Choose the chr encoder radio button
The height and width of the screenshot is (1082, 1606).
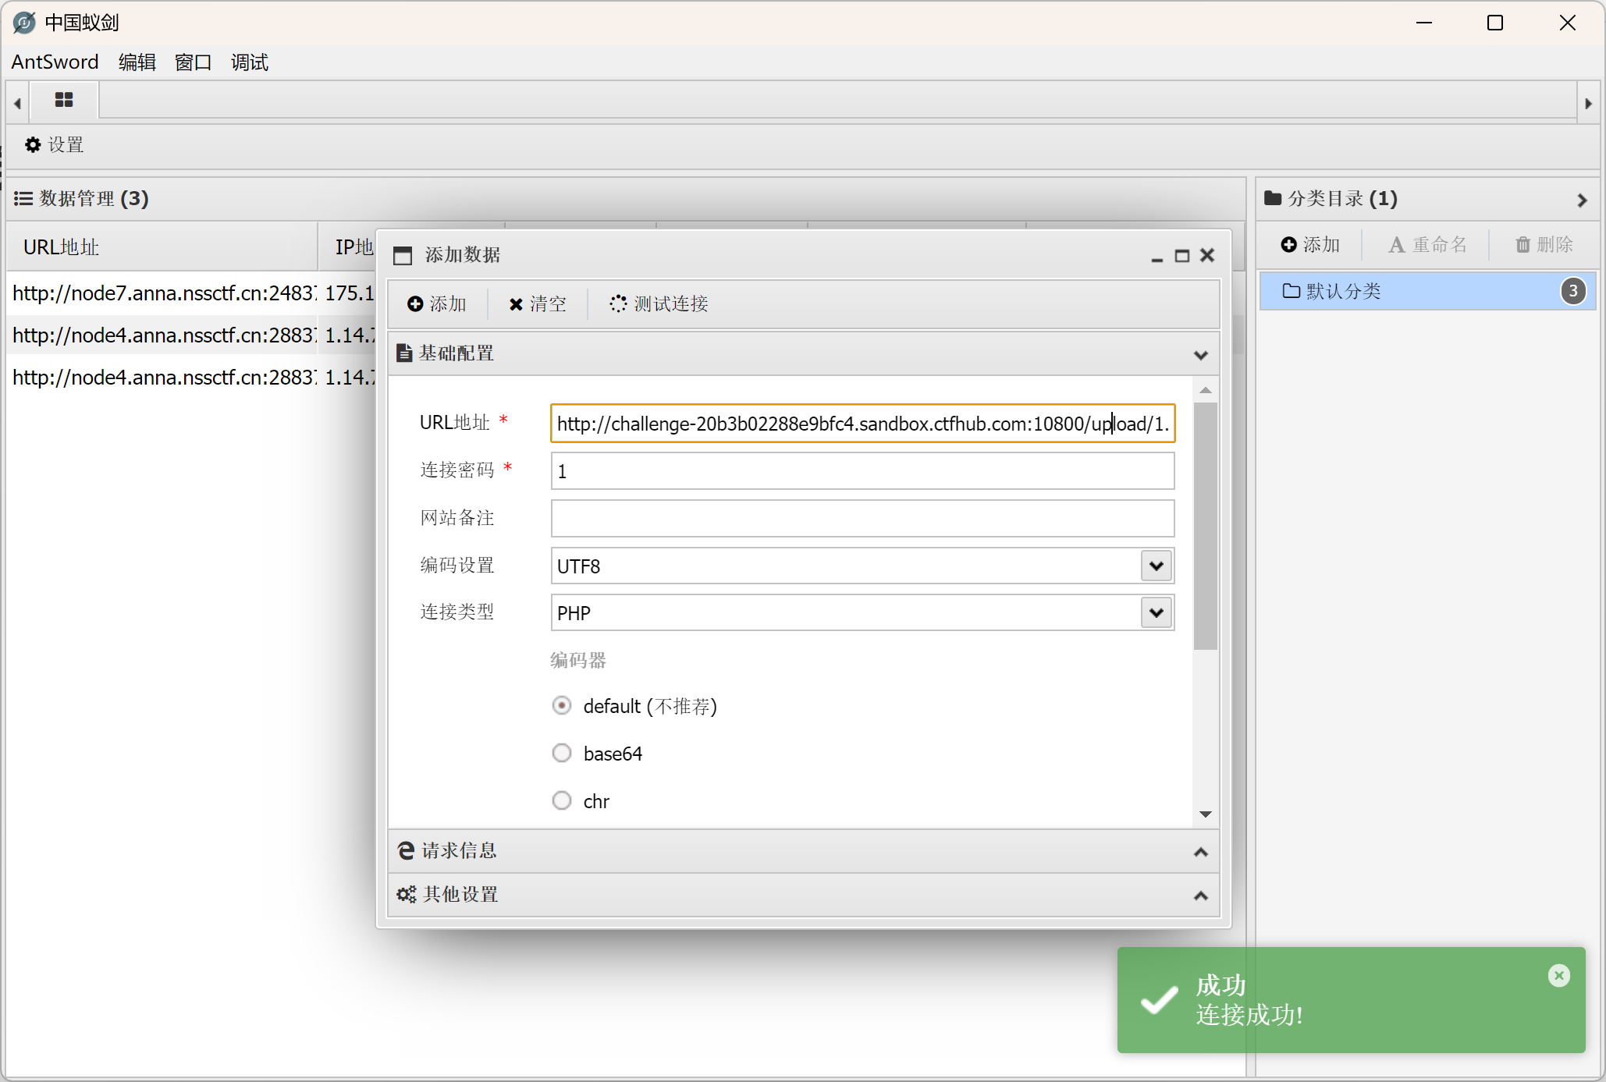coord(562,801)
